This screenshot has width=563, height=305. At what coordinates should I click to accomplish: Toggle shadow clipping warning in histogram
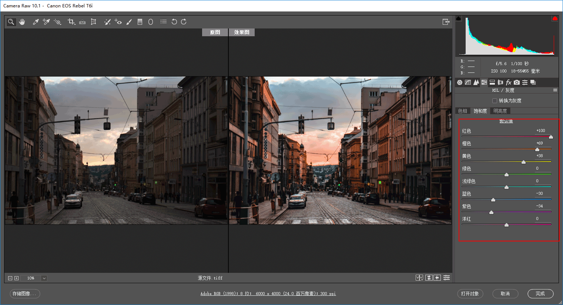(x=459, y=18)
